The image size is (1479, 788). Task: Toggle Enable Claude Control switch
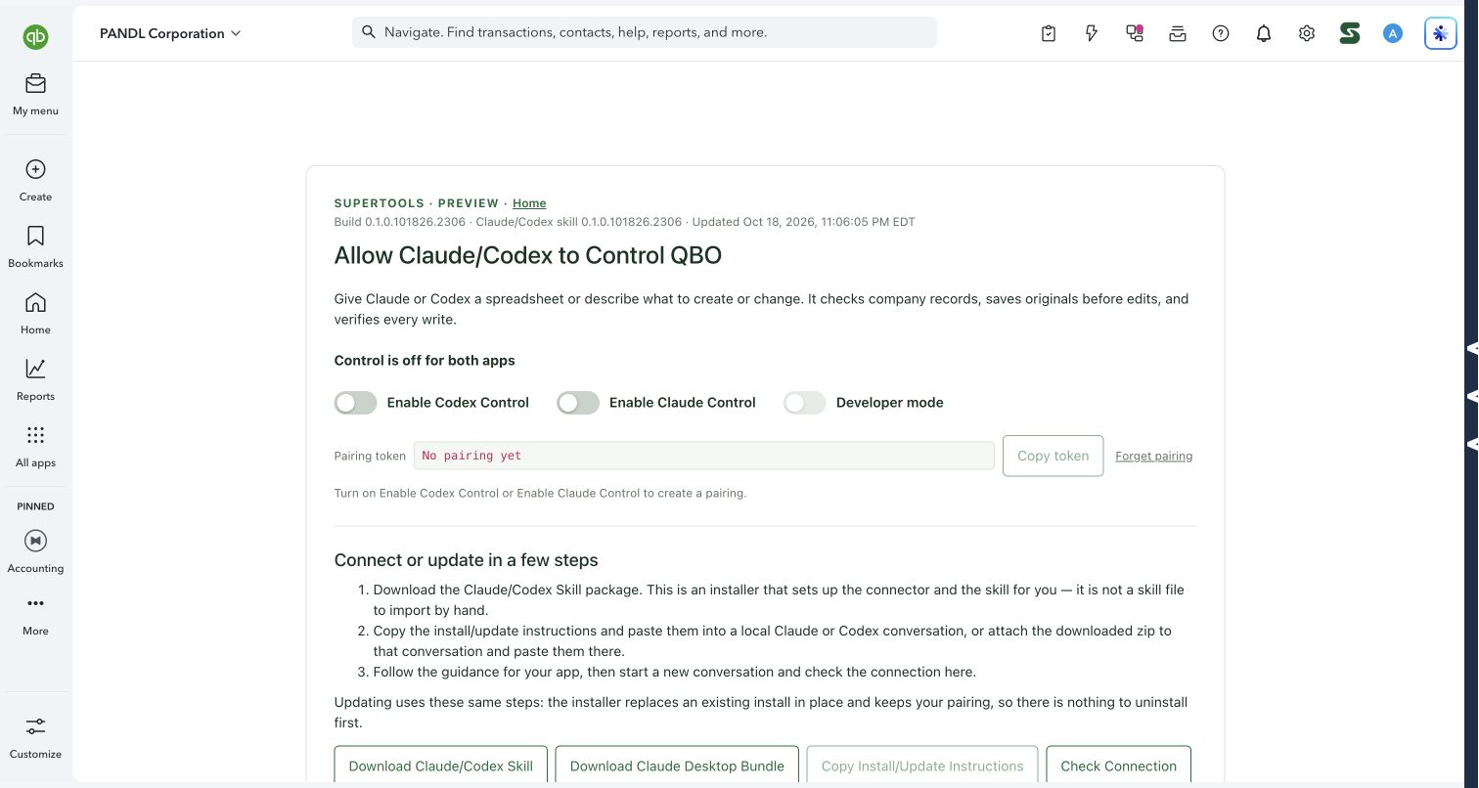coord(578,403)
